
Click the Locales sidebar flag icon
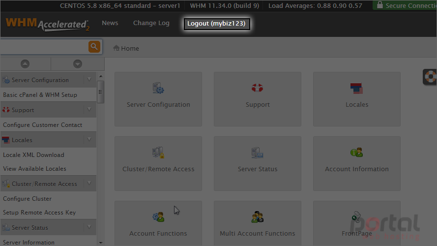pyautogui.click(x=6, y=140)
